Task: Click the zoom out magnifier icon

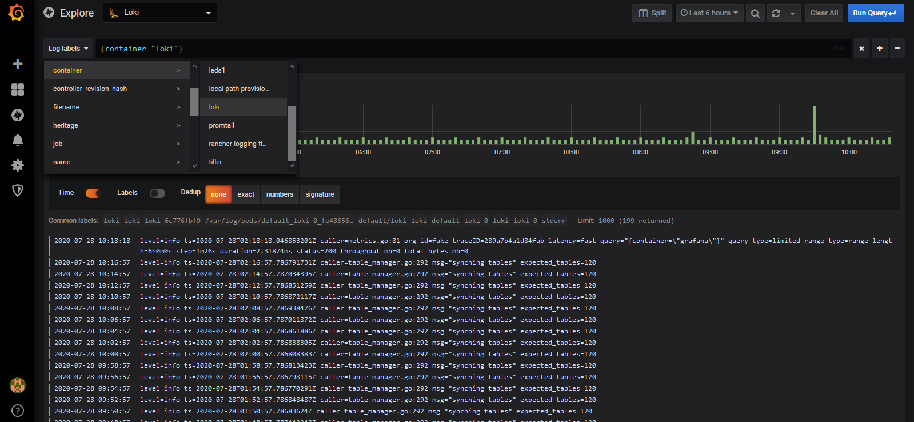Action: click(x=755, y=13)
